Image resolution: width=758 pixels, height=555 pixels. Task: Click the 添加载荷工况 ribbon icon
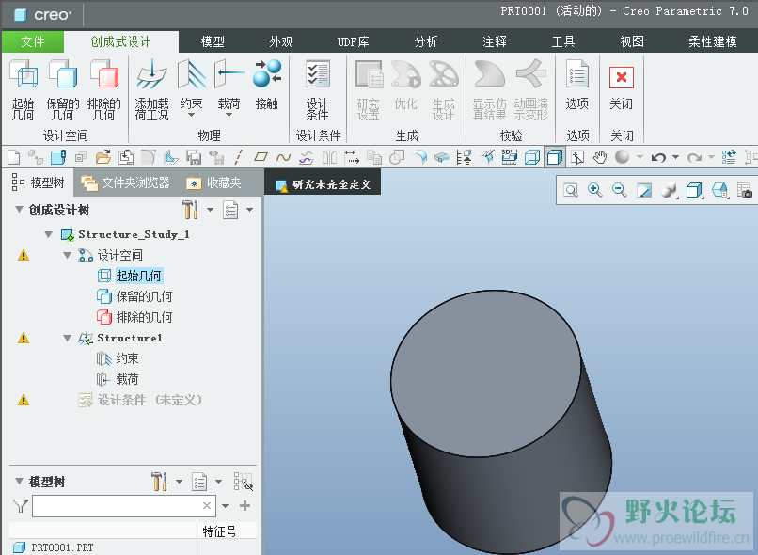tap(151, 74)
